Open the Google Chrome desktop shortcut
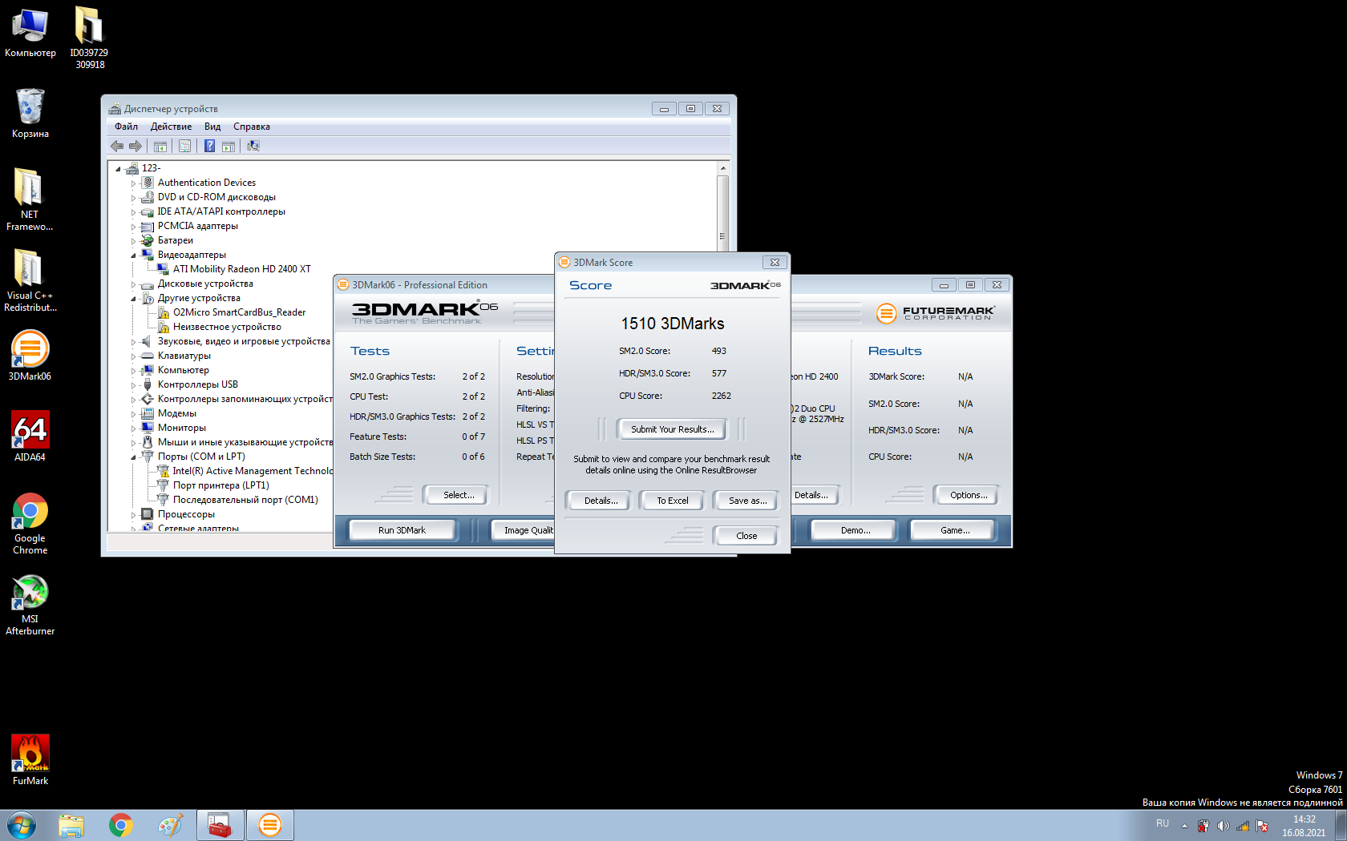 tap(30, 523)
